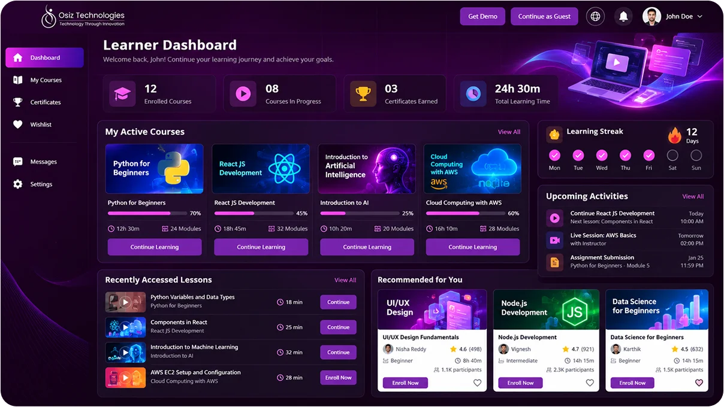Open the Python for Beginners course thumbnail
This screenshot has height=407, width=724.
pos(155,169)
